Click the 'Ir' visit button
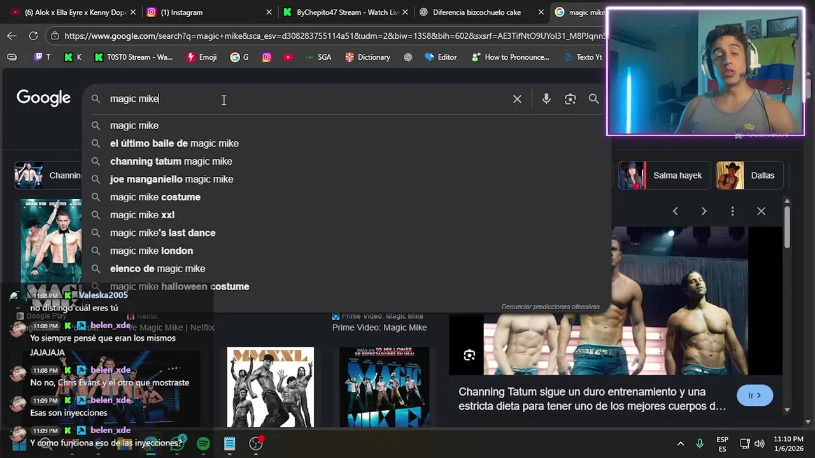 point(755,396)
